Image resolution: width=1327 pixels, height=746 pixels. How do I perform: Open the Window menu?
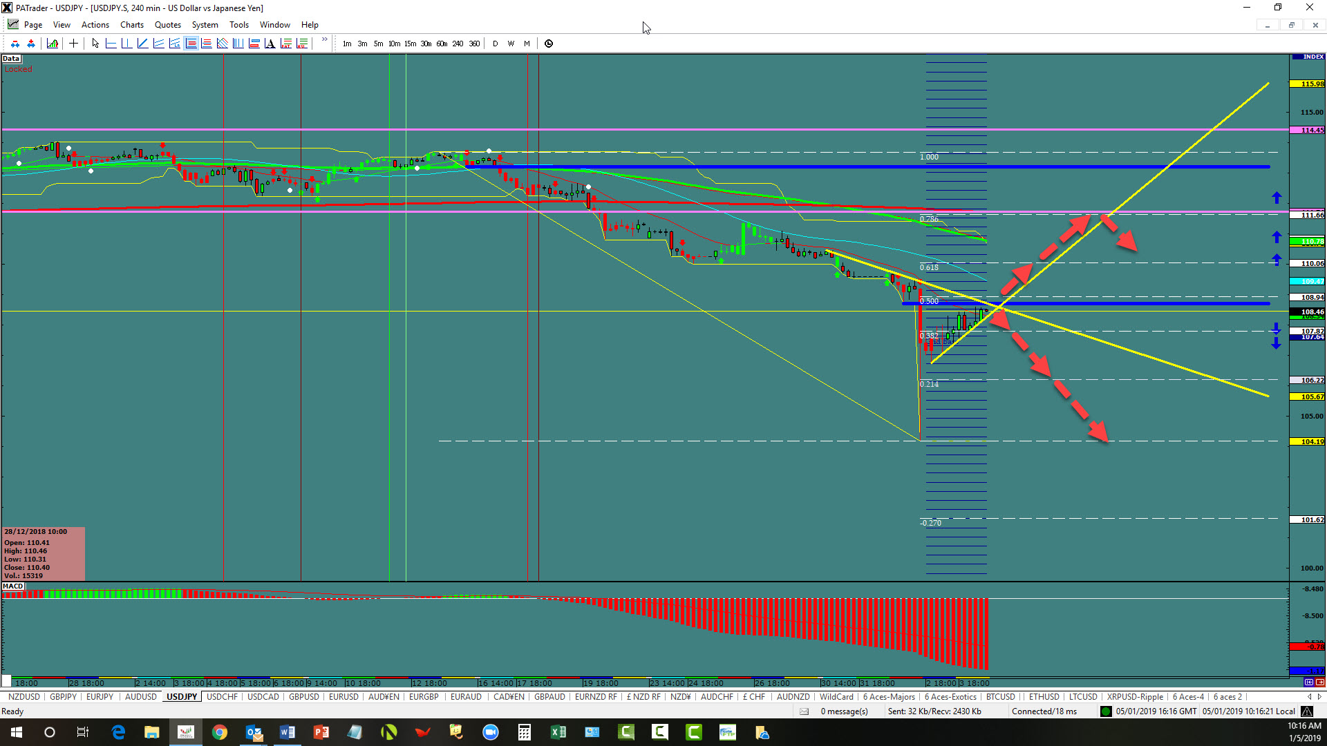click(275, 25)
